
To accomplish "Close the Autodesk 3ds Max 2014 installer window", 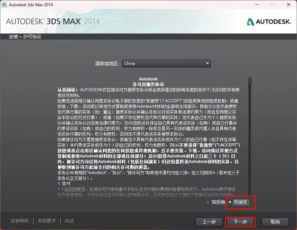I will coord(288,4).
